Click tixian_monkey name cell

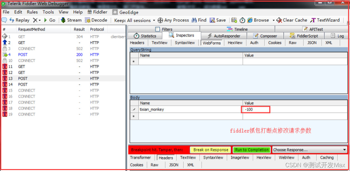pyautogui.click(x=190, y=109)
